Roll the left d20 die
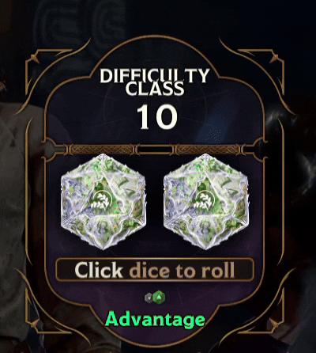 [x=103, y=202]
